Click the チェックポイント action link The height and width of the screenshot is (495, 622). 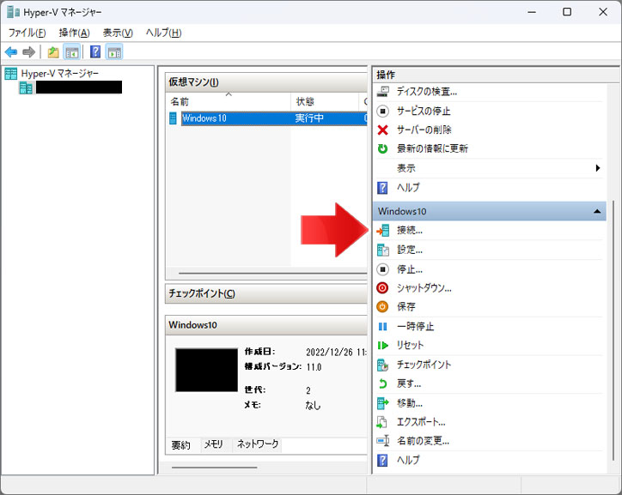424,365
